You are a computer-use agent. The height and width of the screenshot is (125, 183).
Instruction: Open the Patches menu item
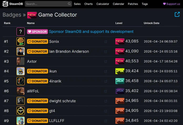point(133,4)
